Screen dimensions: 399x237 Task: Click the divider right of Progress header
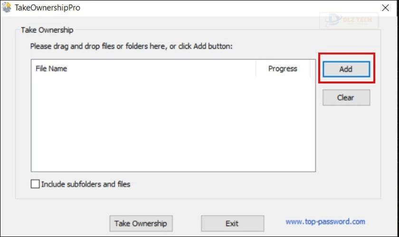[x=310, y=69]
